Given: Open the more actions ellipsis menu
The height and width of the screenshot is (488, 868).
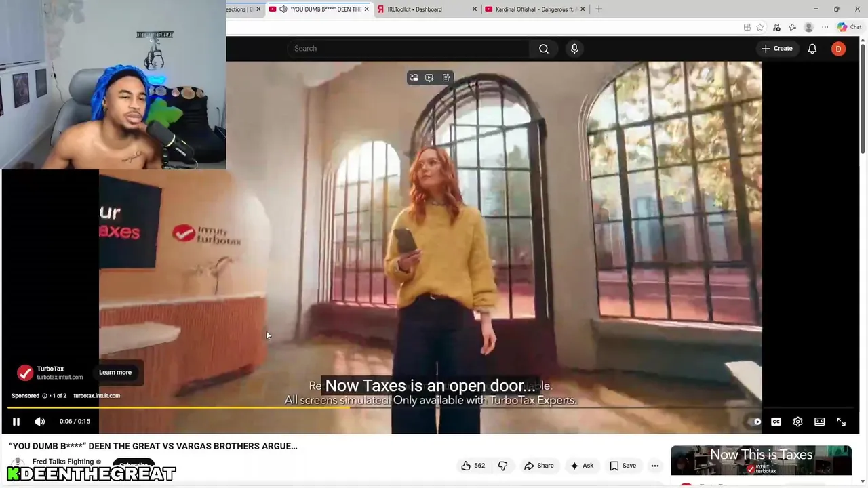Looking at the screenshot, I should pyautogui.click(x=655, y=466).
